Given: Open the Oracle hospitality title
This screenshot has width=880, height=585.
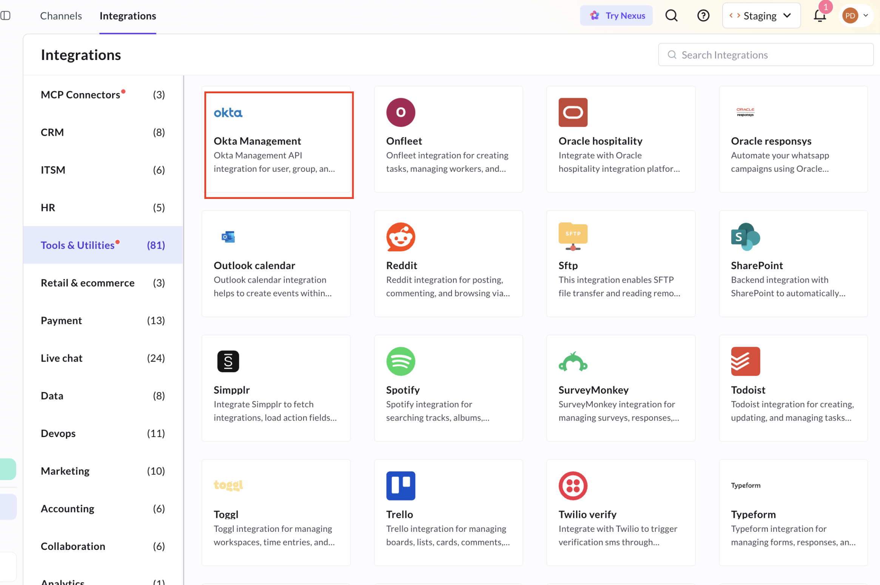Looking at the screenshot, I should click(x=600, y=141).
